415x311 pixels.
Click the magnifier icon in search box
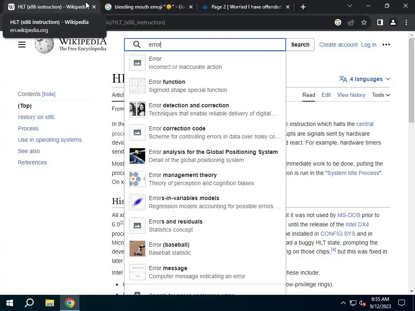[137, 45]
